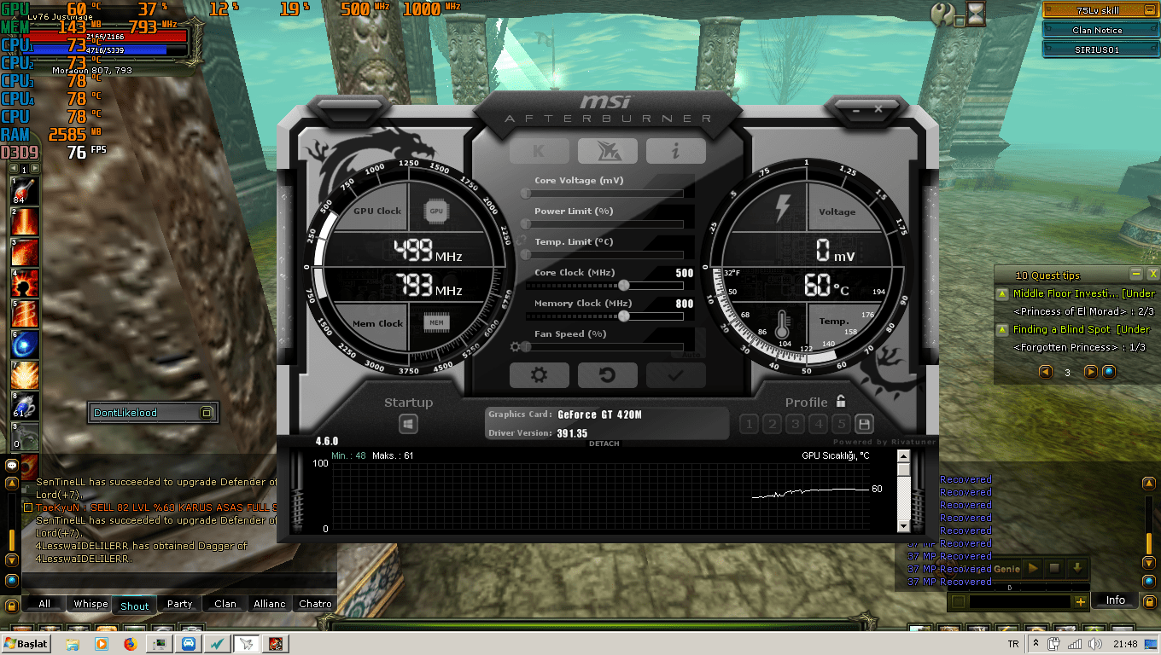Click the lightning bolt voltage icon
Viewport: 1161px width, 655px height.
click(x=782, y=208)
